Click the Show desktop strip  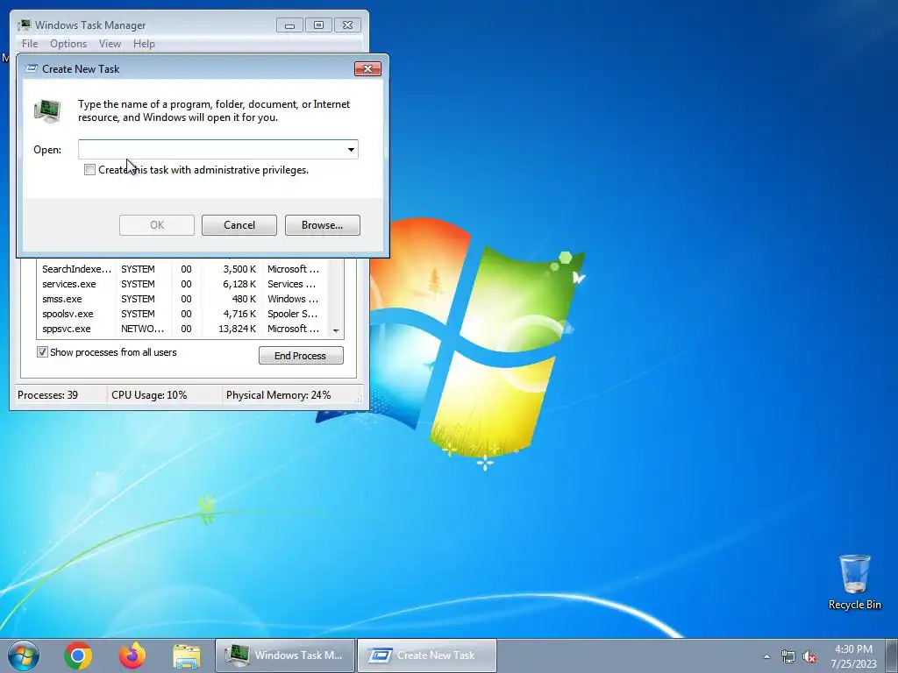892,655
